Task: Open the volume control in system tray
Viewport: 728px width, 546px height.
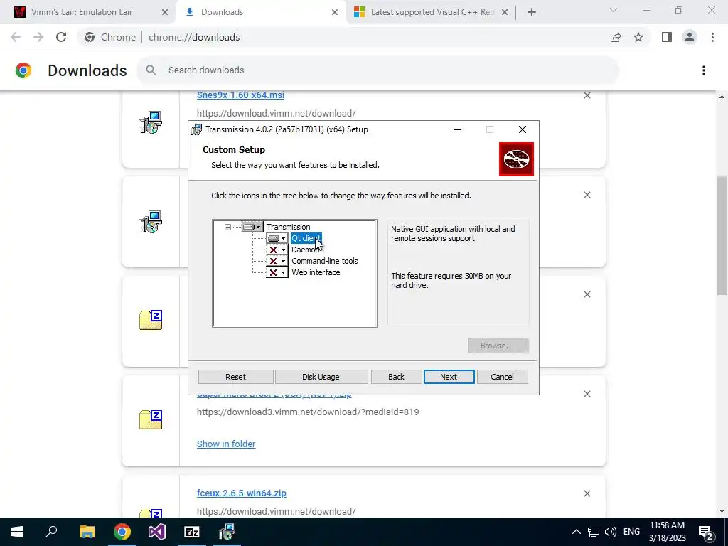Action: 611,532
